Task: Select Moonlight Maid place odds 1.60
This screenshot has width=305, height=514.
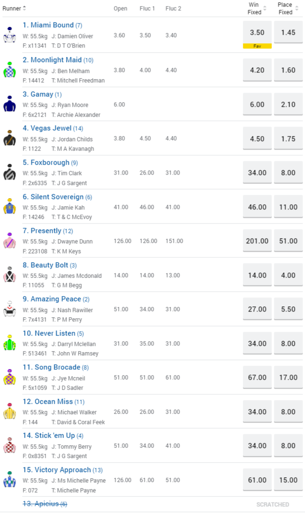Action: click(x=288, y=70)
